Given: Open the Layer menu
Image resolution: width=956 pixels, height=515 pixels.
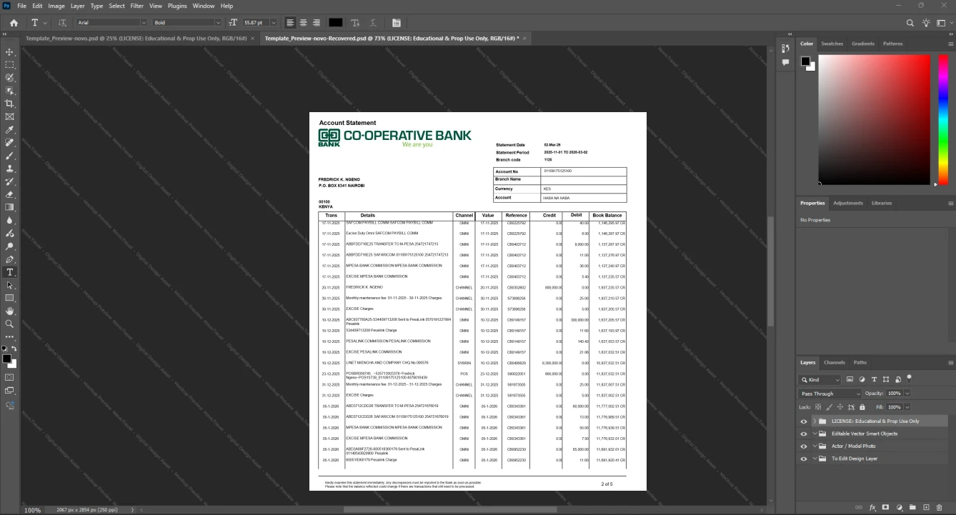Looking at the screenshot, I should point(77,6).
